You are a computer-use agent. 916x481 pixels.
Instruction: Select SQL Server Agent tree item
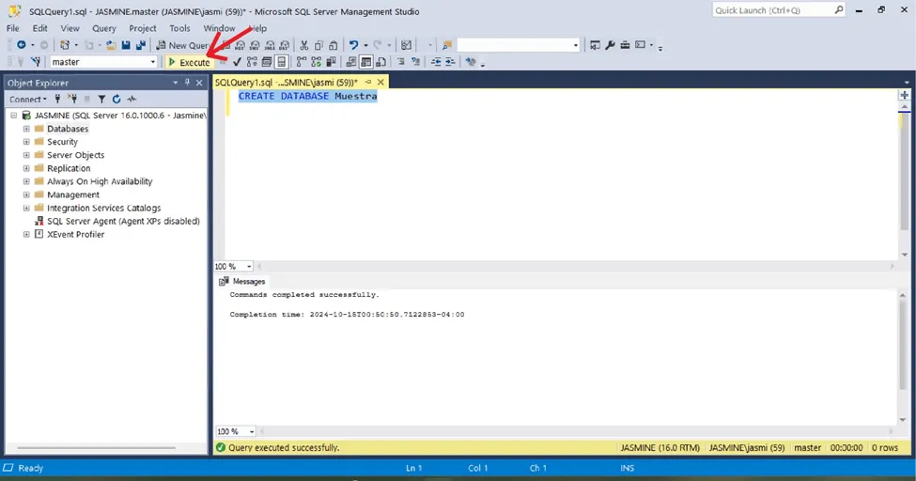point(123,221)
